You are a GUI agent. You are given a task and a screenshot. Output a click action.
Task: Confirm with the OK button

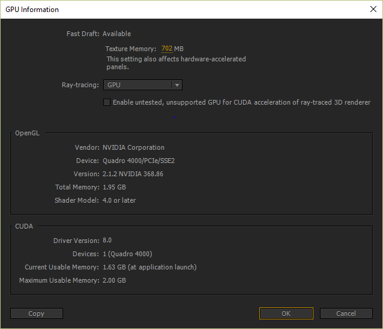pyautogui.click(x=286, y=313)
